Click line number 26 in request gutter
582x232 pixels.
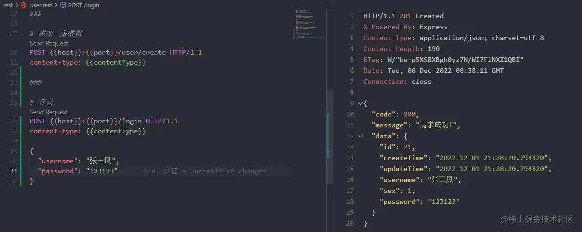tap(13, 121)
